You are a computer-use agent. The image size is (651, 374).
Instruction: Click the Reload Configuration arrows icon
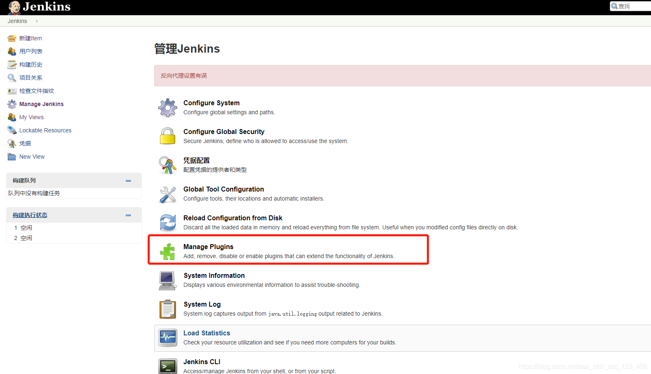click(168, 223)
